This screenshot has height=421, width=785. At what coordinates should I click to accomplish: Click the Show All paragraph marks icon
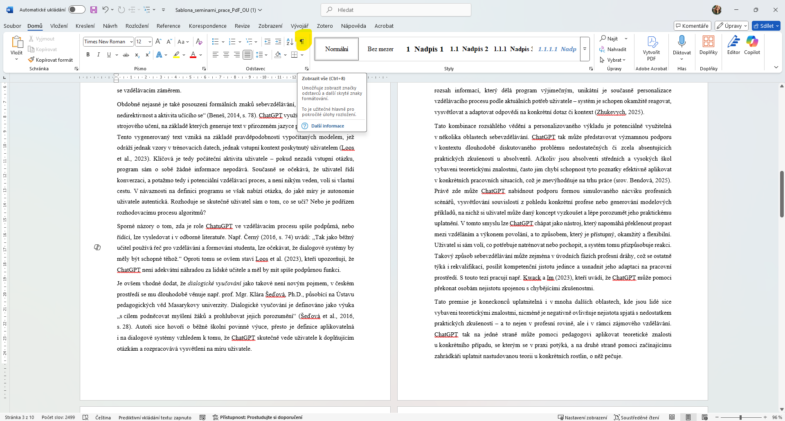click(x=302, y=42)
